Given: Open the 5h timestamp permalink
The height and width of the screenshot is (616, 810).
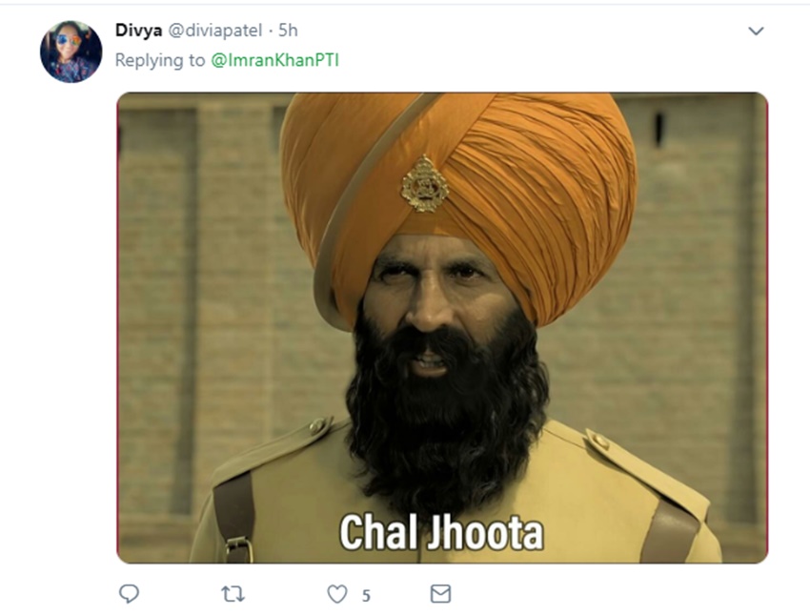Looking at the screenshot, I should pos(288,31).
